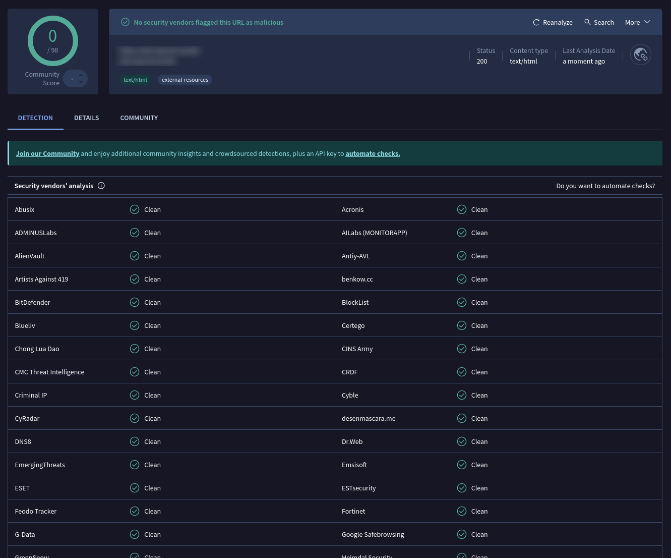Click Do you want to automate checks?
Image resolution: width=671 pixels, height=558 pixels.
605,186
